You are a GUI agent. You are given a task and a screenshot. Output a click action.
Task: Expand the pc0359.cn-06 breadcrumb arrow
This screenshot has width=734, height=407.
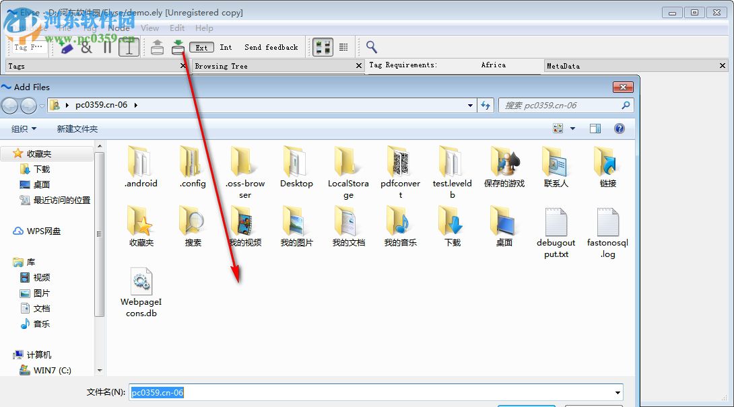[136, 105]
